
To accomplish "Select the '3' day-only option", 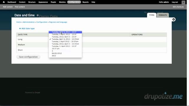I will [65, 51].
